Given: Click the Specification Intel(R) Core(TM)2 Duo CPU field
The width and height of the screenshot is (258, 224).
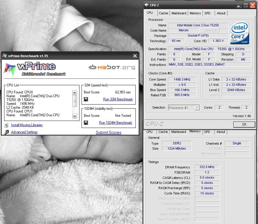Looking at the screenshot, I should pyautogui.click(x=209, y=49).
